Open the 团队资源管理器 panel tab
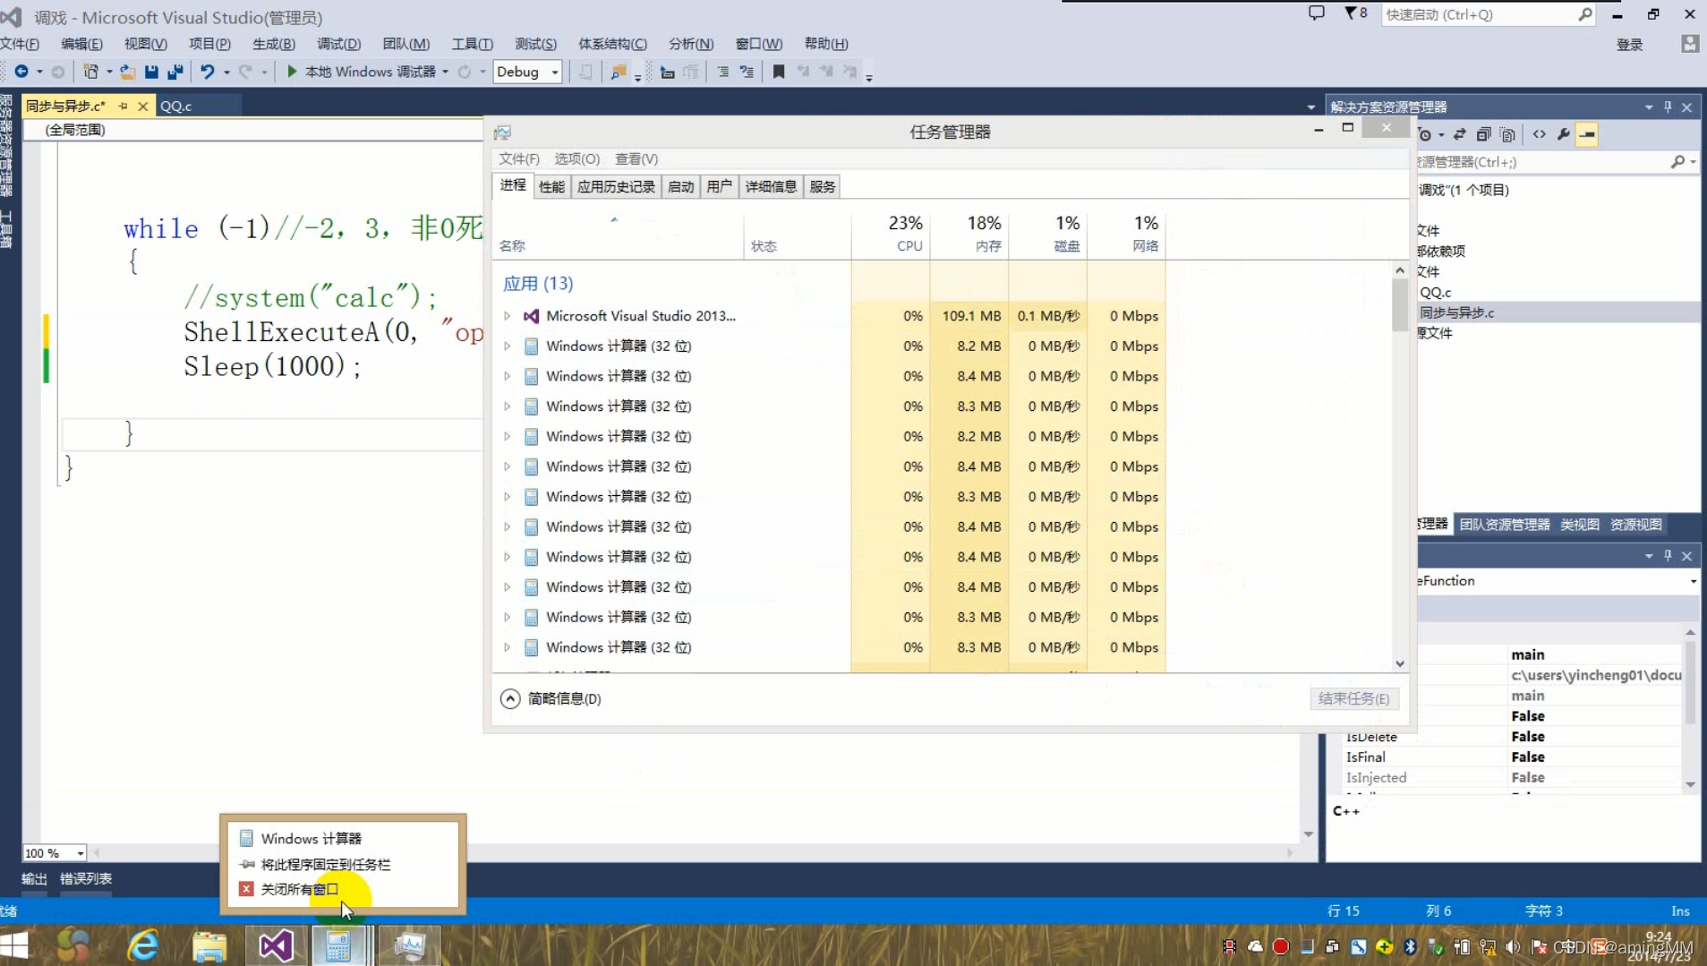Viewport: 1707px width, 966px height. click(x=1504, y=525)
